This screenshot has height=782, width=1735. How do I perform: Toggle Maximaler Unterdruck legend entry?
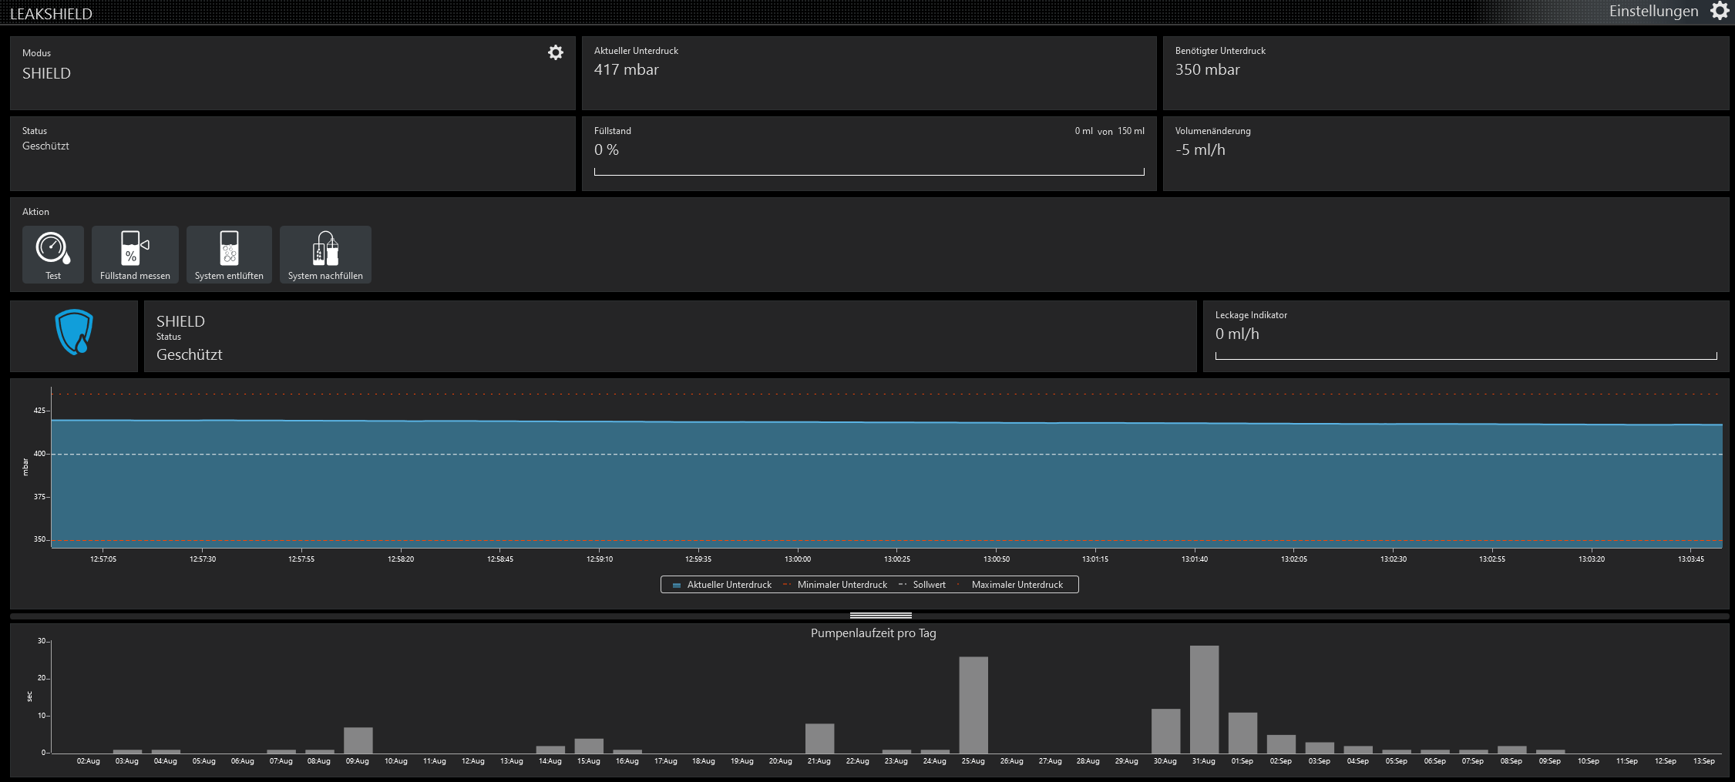(1011, 585)
